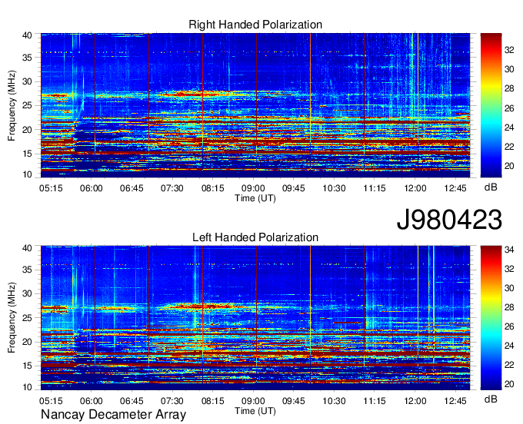Click 05:15 tick of Right Handed plot
This screenshot has width=523, height=424.
click(51, 188)
